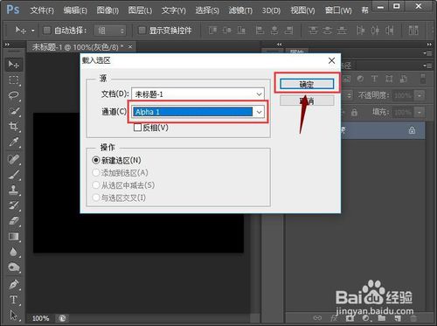The width and height of the screenshot is (437, 326).
Task: Select the Rectangular Marquee tool
Action: pyautogui.click(x=13, y=80)
